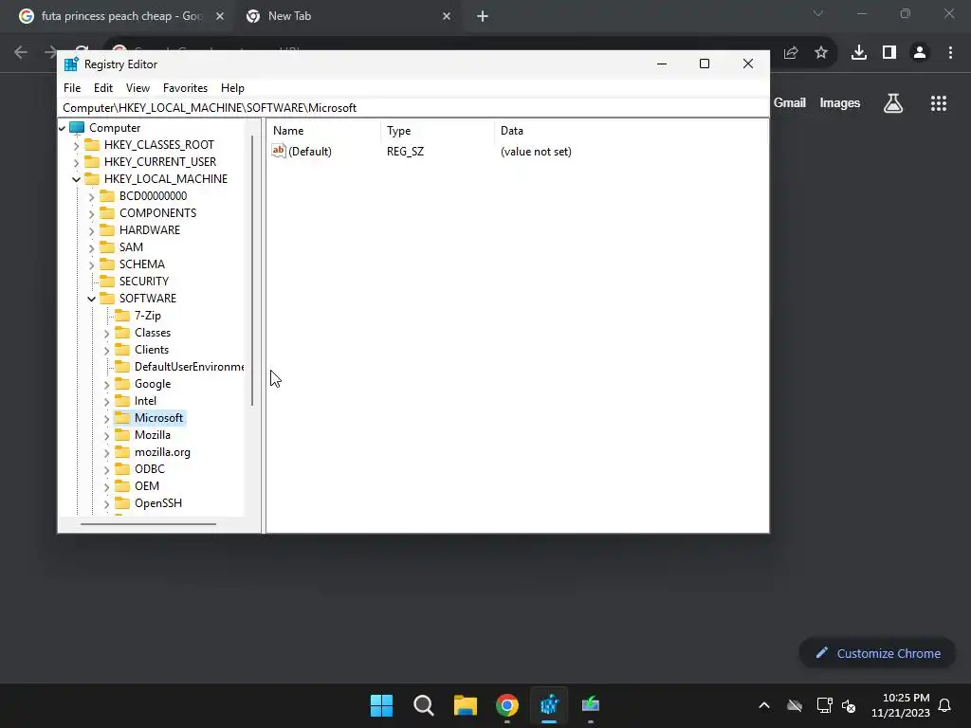971x728 pixels.
Task: Open Chrome downloads icon
Action: click(859, 53)
